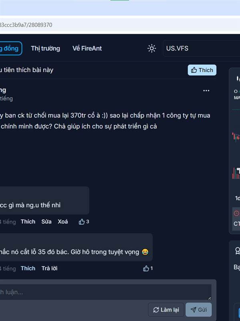
Task: Like the 'cắt lỗ 35' comment
Action: click(x=28, y=268)
